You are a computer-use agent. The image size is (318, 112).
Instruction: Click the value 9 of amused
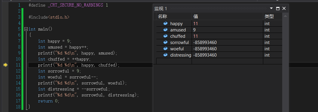click(194, 30)
